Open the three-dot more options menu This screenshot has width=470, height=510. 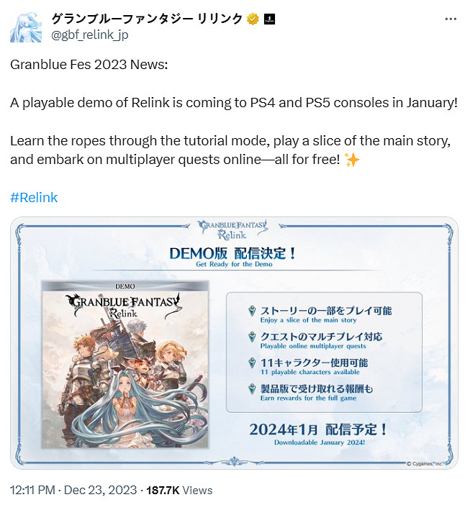(451, 19)
